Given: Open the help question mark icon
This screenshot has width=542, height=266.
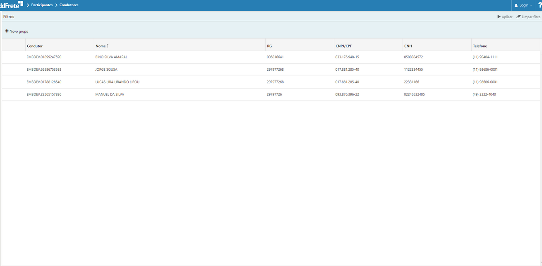Looking at the screenshot, I should [x=540, y=5].
